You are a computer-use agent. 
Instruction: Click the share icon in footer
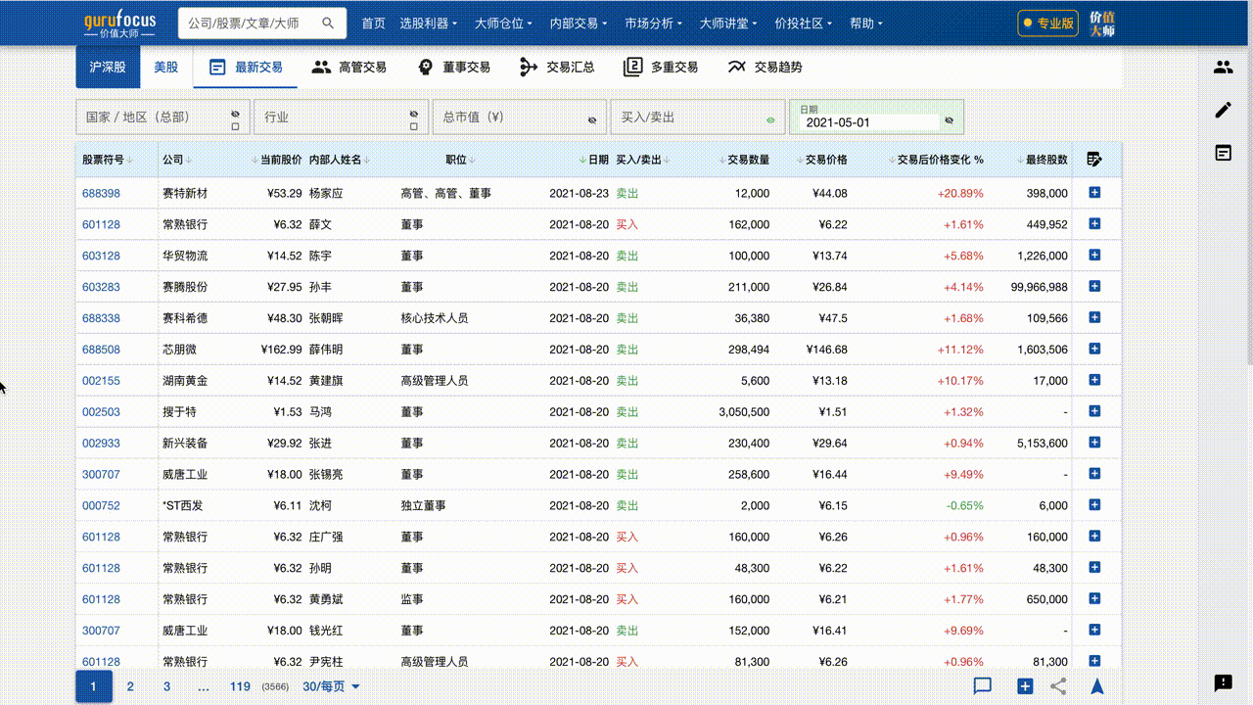click(x=1058, y=686)
